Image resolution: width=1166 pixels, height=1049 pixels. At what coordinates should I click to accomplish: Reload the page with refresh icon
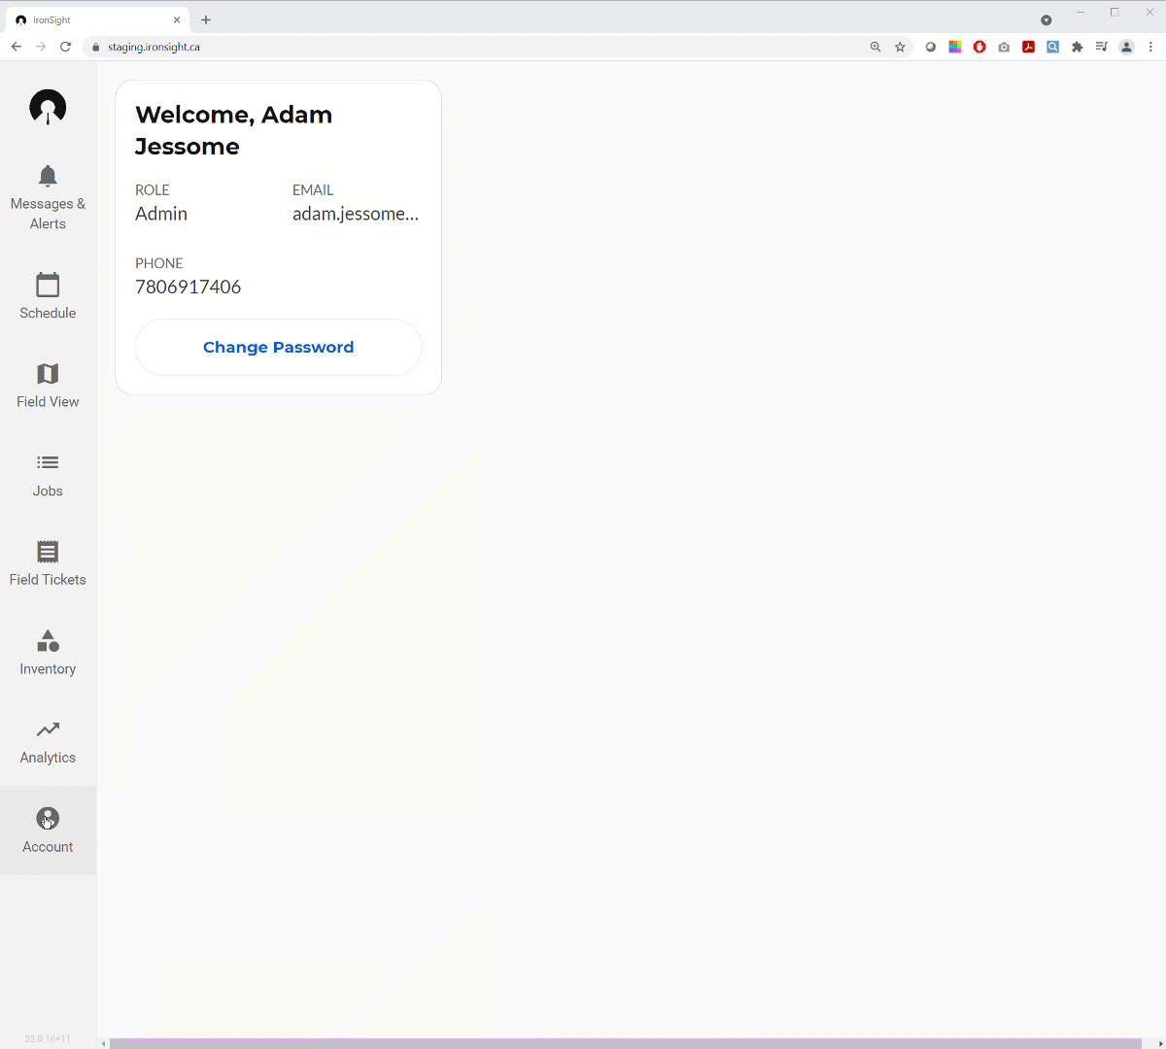point(65,47)
